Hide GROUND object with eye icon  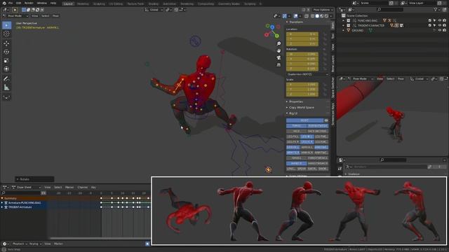click(440, 30)
